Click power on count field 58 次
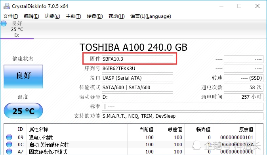Image resolution: width=267 pixels, height=155 pixels. point(244,88)
